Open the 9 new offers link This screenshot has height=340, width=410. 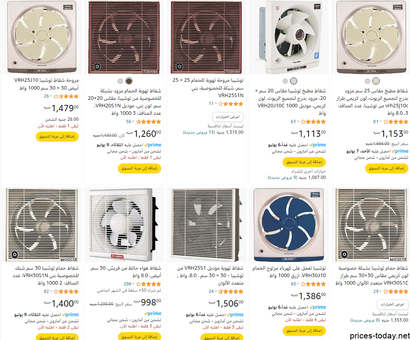(x=283, y=177)
